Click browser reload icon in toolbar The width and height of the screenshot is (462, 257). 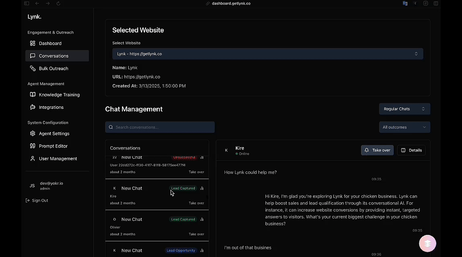(58, 4)
